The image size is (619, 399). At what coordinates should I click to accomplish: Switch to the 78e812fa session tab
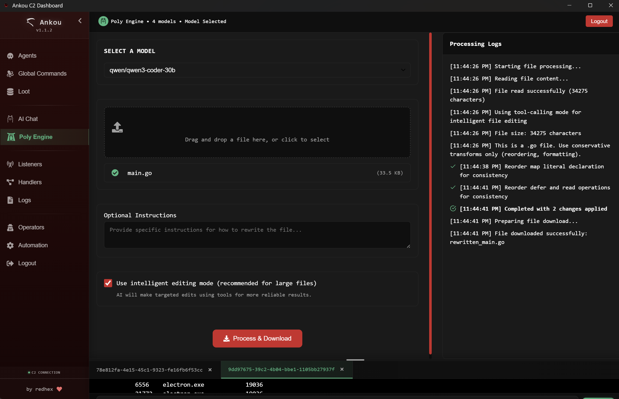coord(149,370)
